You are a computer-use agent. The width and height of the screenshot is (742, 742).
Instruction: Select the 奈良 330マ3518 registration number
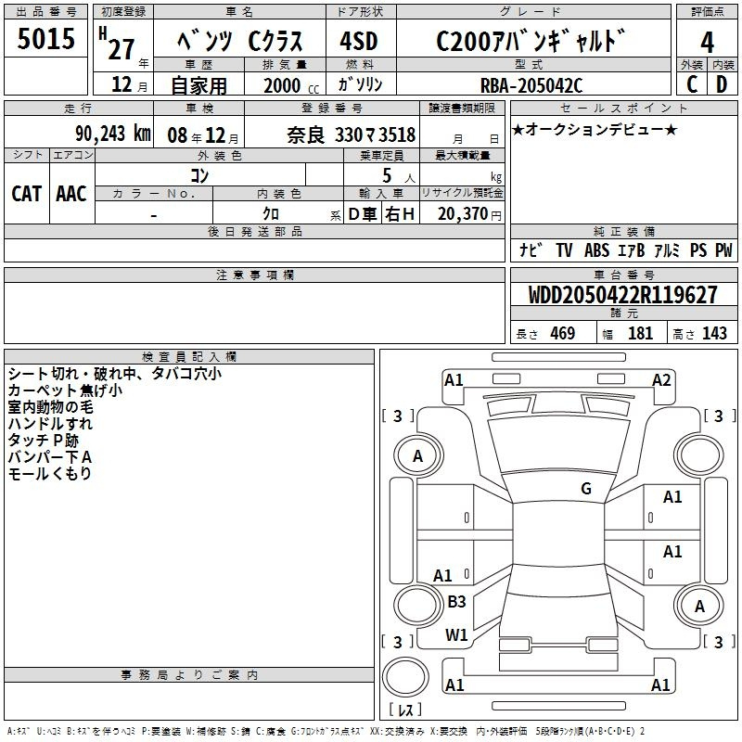click(x=352, y=134)
